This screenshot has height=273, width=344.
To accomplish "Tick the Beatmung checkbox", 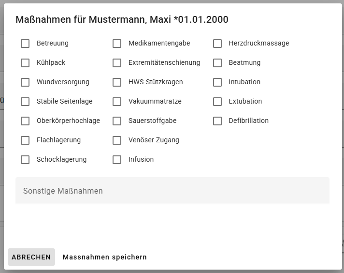I will 217,63.
